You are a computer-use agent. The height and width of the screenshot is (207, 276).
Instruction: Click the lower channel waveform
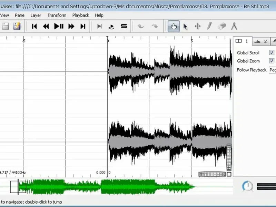pos(170,142)
